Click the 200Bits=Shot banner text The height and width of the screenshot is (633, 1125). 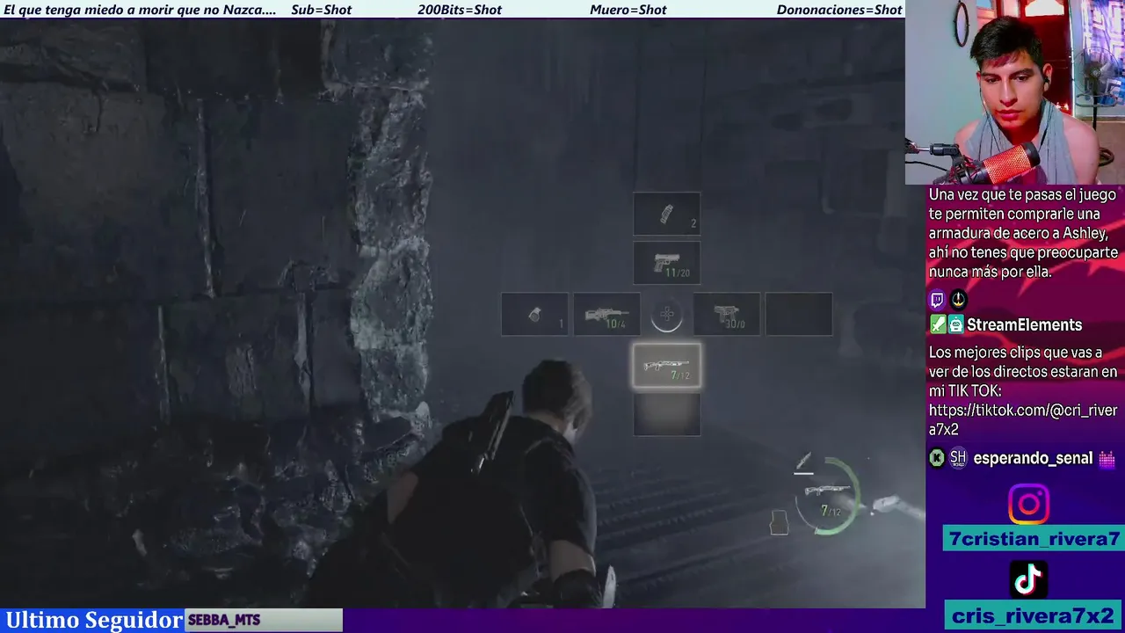[x=460, y=10]
